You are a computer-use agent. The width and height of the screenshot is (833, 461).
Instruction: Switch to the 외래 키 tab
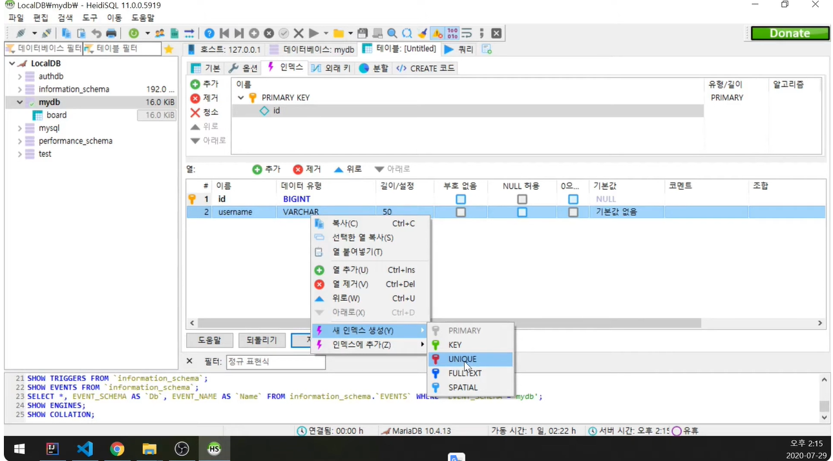point(330,68)
